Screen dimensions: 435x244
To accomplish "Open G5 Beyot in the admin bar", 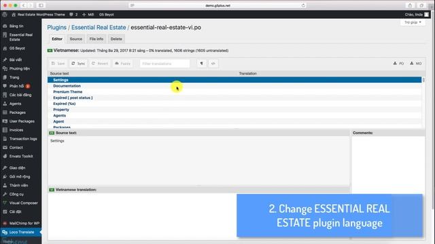I will pos(106,14).
